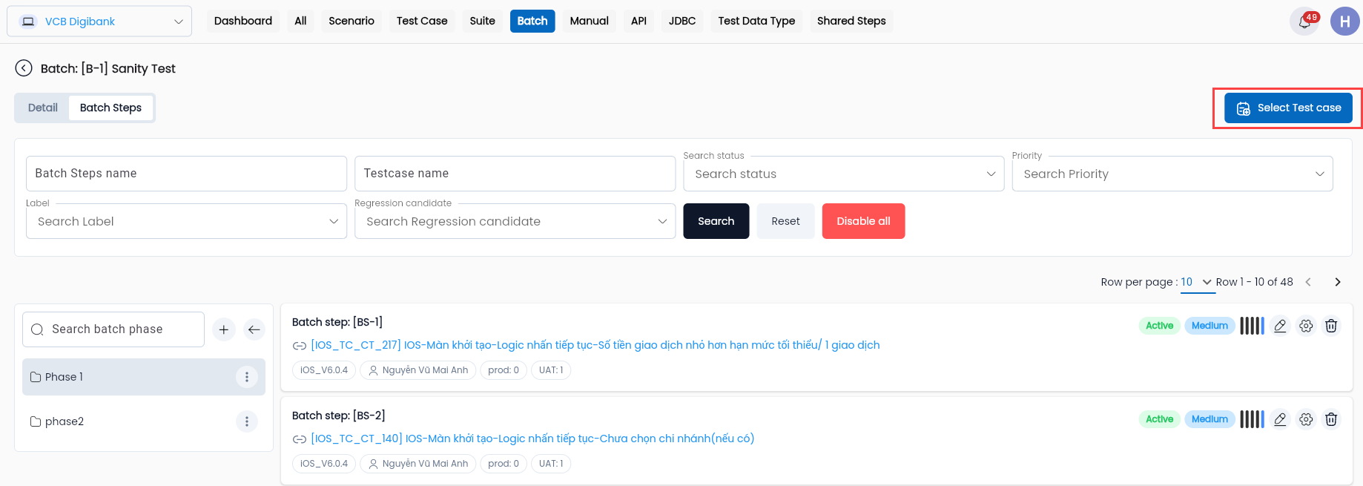Open the Regression candidate dropdown
The width and height of the screenshot is (1363, 486).
(515, 221)
